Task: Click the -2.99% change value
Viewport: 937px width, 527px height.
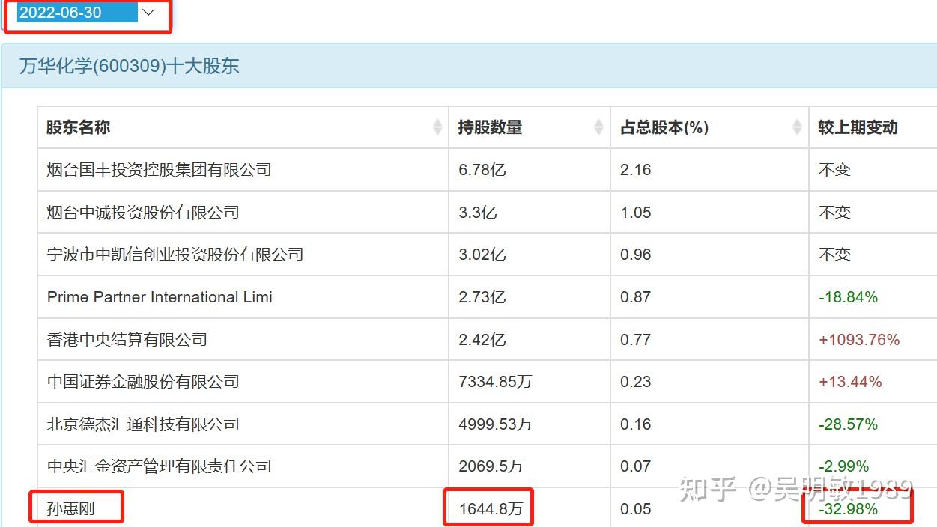Action: pos(843,466)
